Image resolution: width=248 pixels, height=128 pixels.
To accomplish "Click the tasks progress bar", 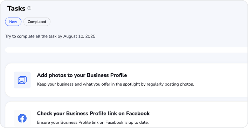I will click(x=126, y=50).
